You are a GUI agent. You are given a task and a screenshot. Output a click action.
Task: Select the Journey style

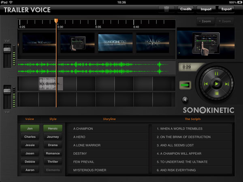click(53, 137)
